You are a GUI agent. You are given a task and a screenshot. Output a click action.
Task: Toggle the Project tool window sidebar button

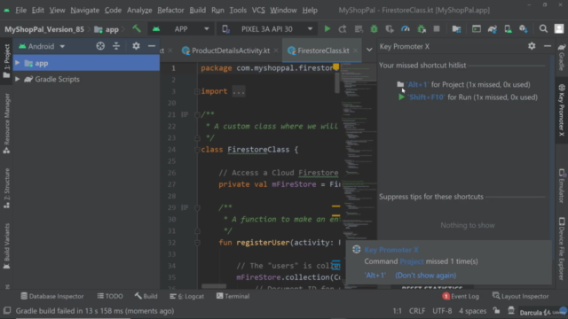coord(6,61)
